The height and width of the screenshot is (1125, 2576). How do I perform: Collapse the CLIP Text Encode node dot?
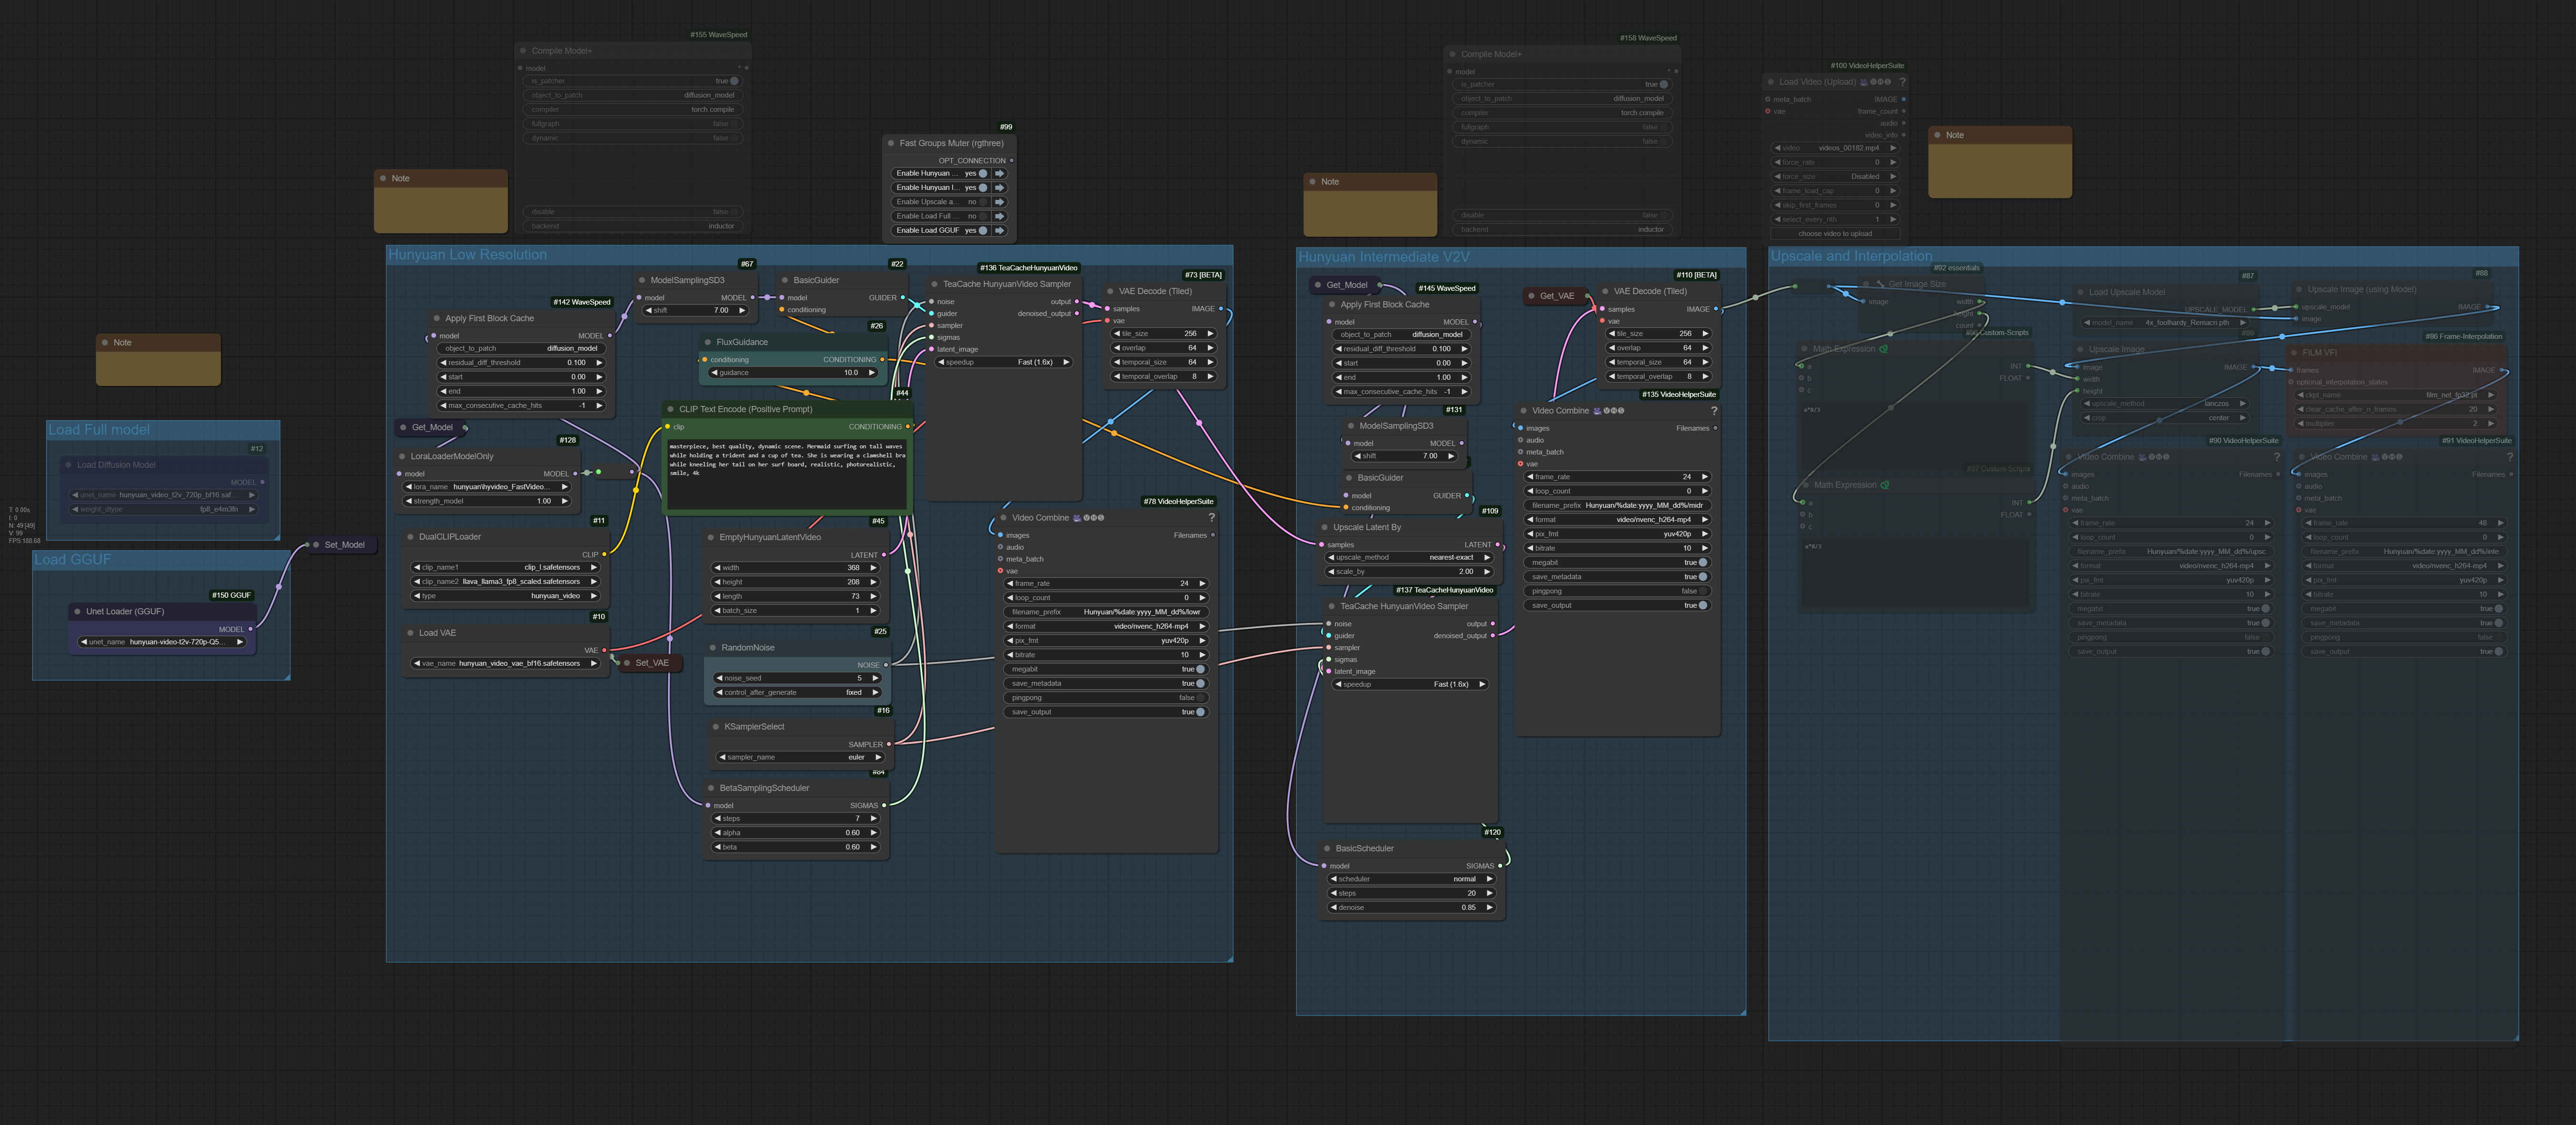(671, 409)
